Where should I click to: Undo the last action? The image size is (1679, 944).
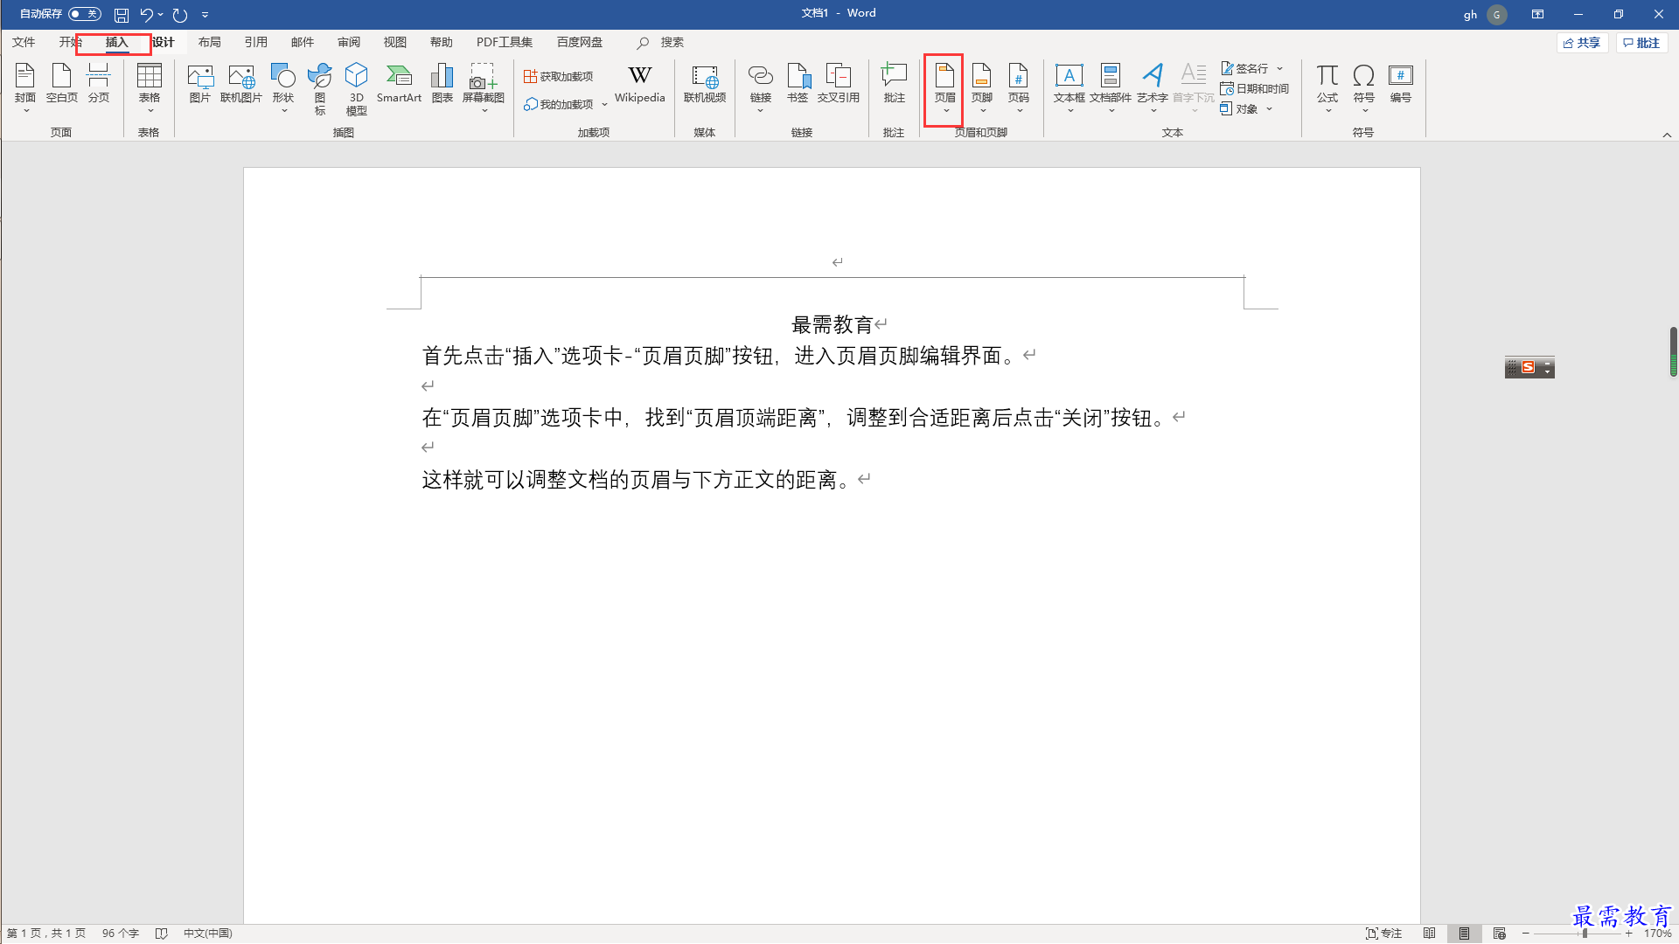coord(146,15)
